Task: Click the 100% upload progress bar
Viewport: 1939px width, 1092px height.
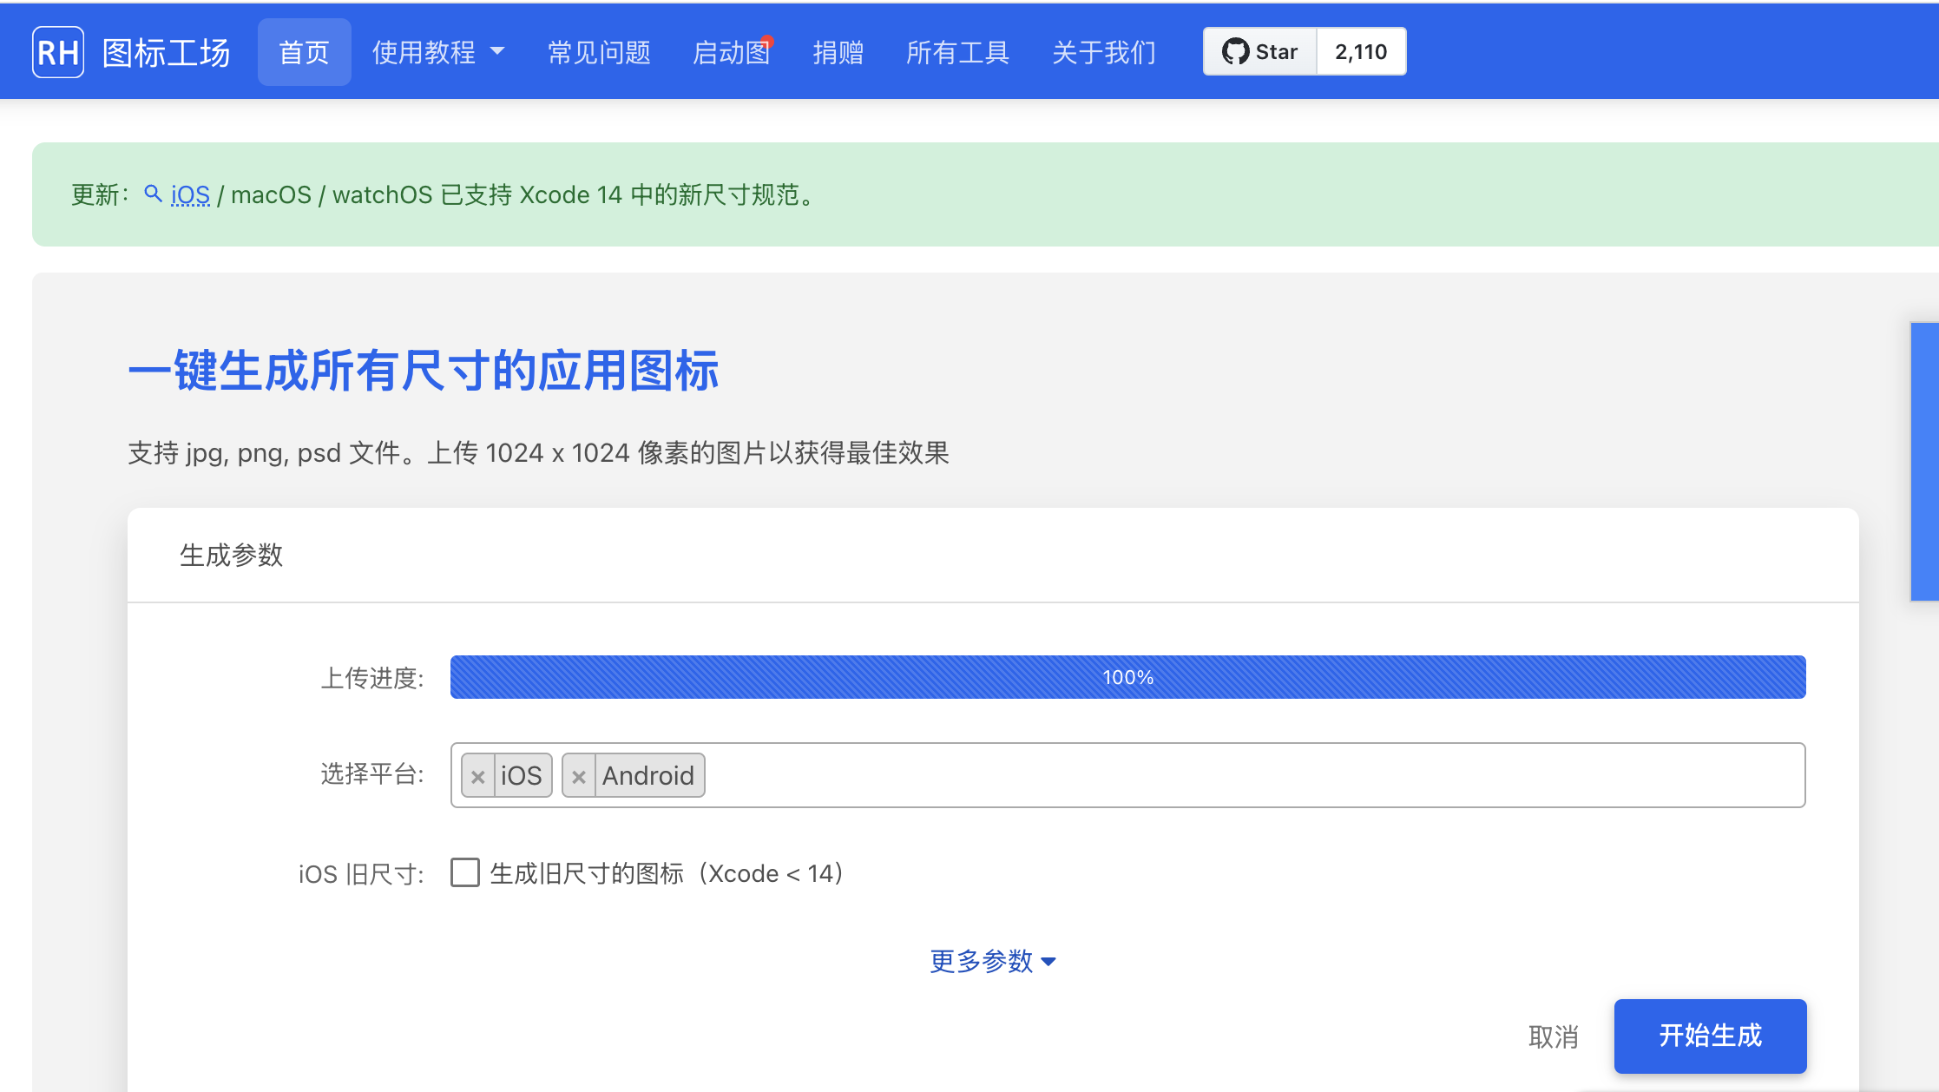Action: pos(1127,677)
